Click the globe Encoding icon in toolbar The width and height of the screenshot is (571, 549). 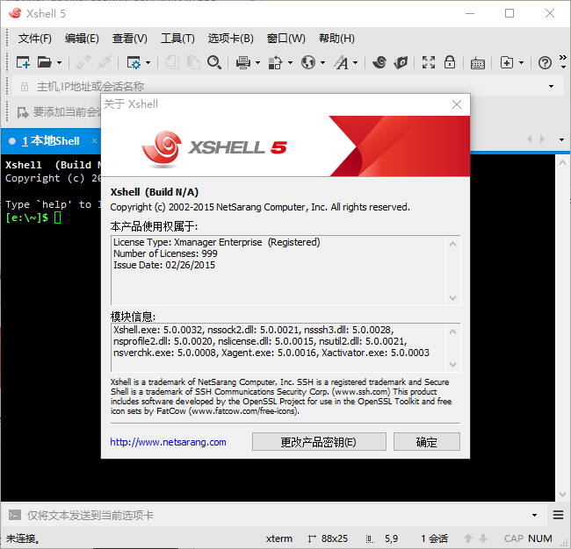pos(307,62)
